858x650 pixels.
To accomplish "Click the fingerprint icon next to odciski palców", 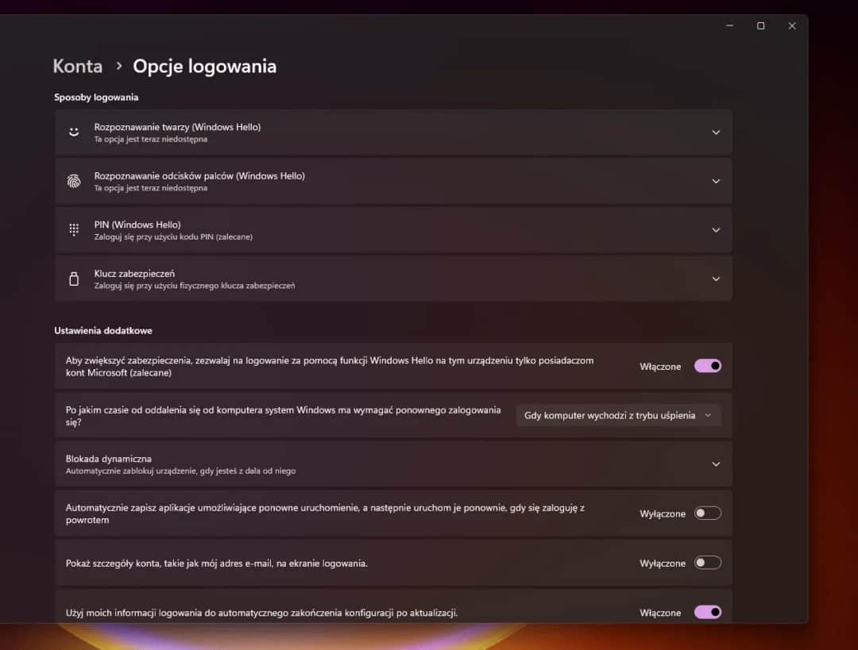I will tap(74, 180).
